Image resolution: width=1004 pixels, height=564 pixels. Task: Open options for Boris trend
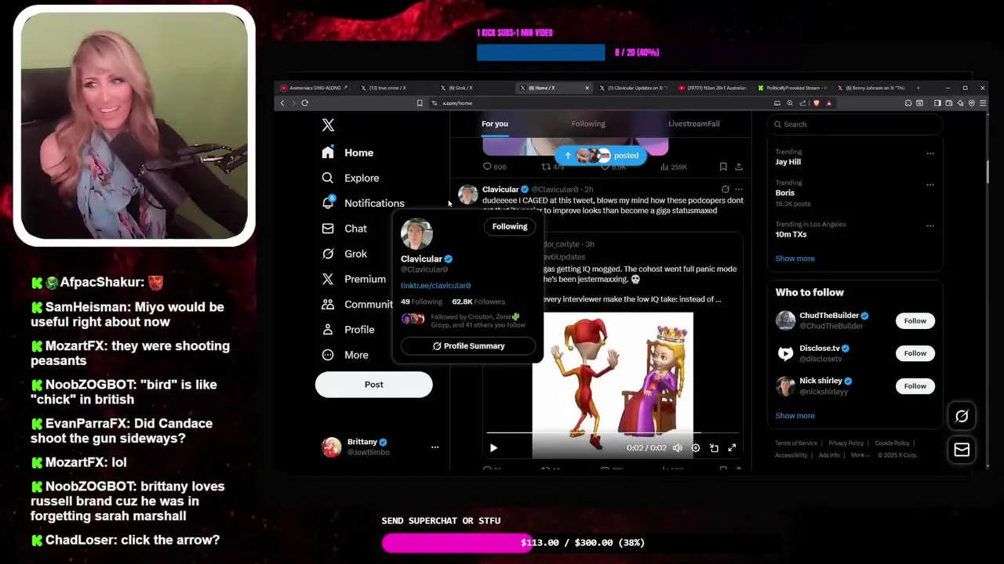[x=930, y=185]
